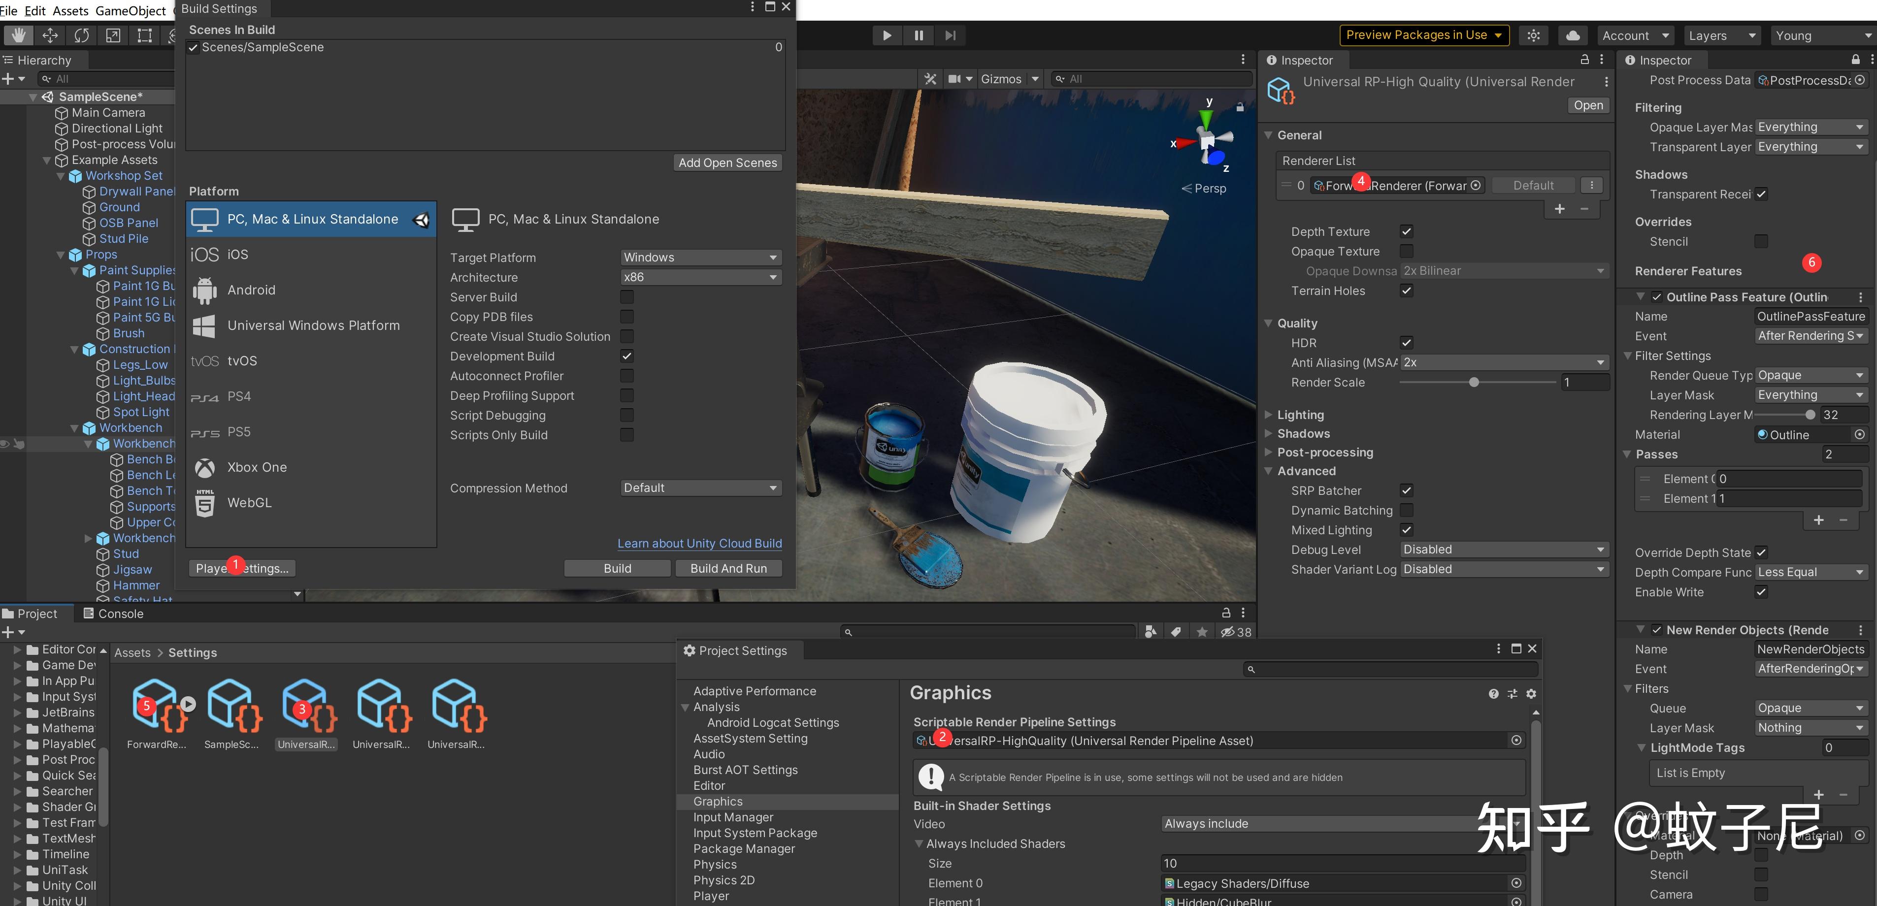Uncheck Development Build in Build Settings

626,356
